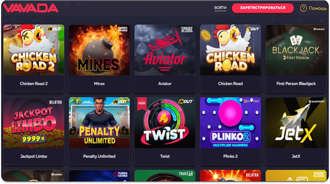Launch the Aviator red plane game
The image size is (330, 184).
tap(165, 50)
